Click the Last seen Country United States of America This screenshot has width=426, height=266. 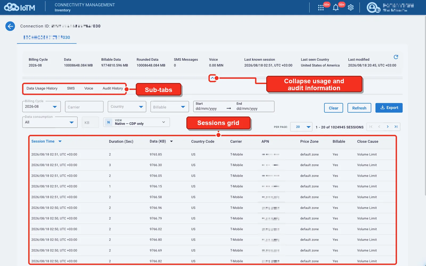tap(320, 65)
